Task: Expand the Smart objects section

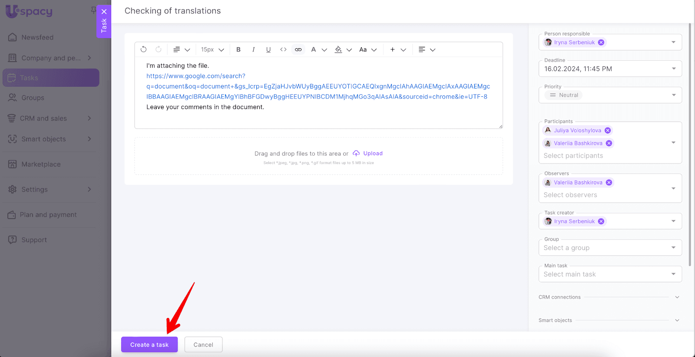Action: [677, 320]
